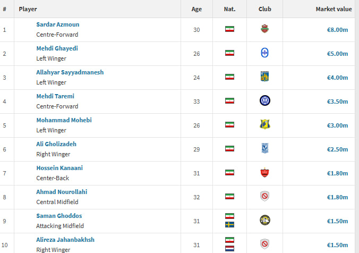Screen dimensions: 359x253
Task: Open Sardar Azmoun's player profile link
Action: (x=58, y=24)
